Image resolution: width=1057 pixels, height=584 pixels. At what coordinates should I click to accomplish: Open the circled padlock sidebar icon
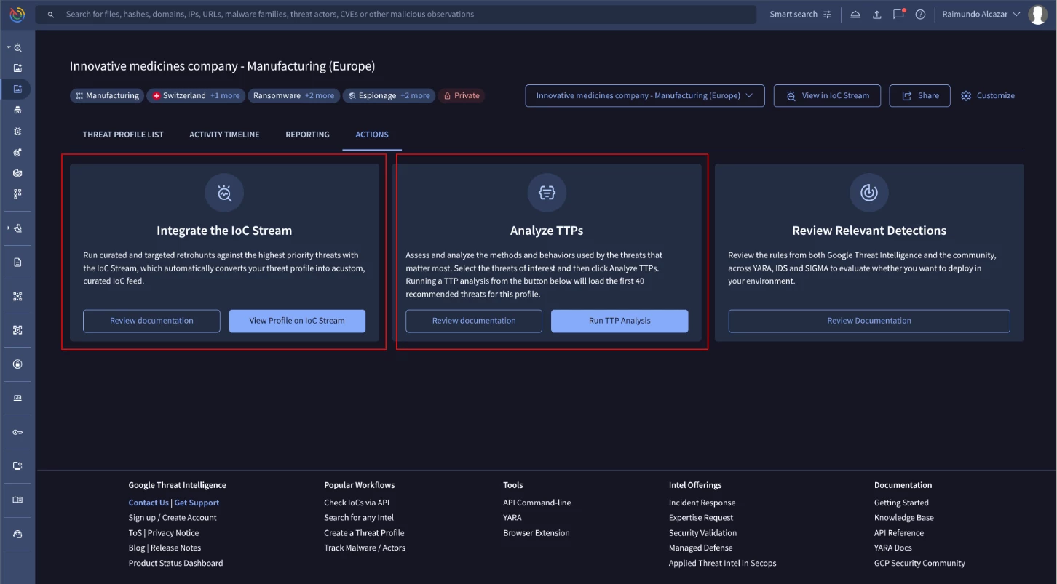coord(17,364)
